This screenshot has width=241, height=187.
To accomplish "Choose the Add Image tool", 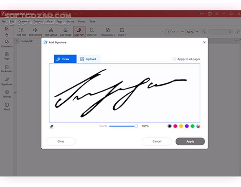I will coord(66,32).
